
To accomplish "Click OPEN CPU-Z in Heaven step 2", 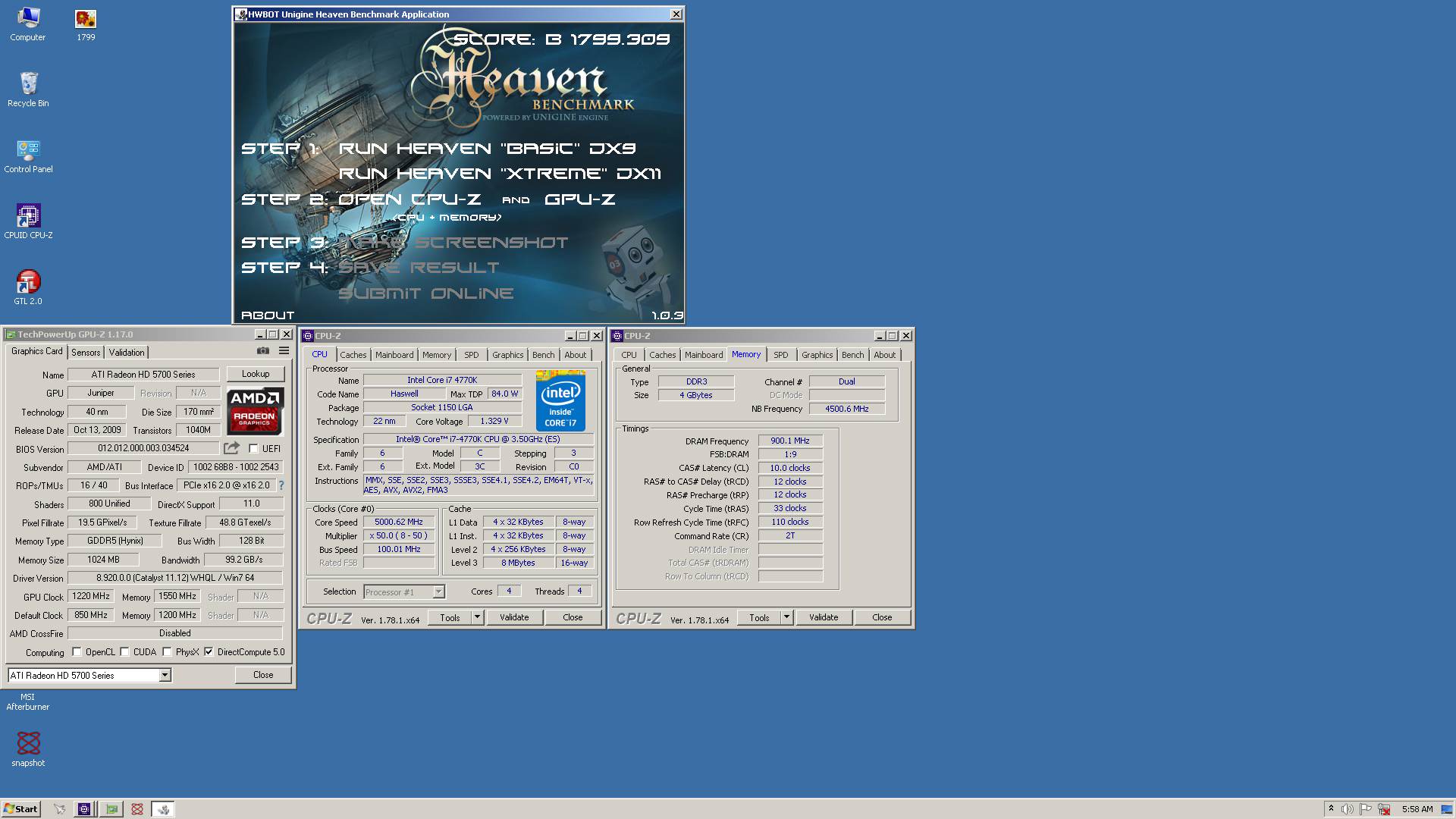I will coord(409,199).
